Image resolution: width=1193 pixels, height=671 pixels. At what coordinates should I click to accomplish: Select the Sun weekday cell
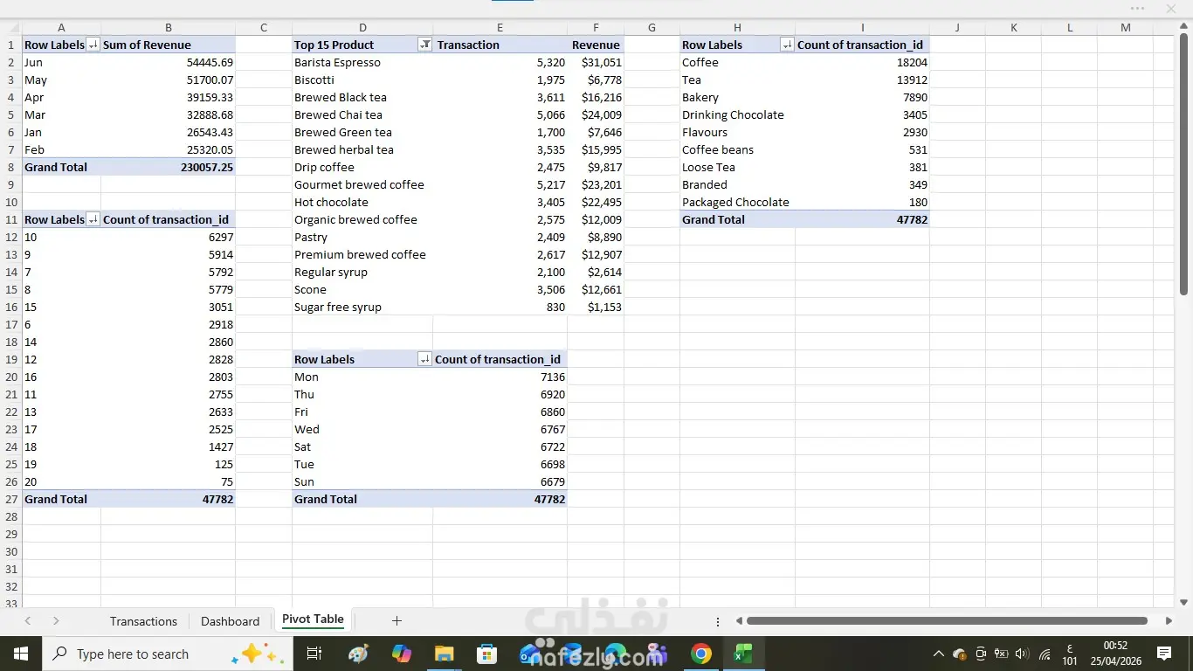click(362, 481)
